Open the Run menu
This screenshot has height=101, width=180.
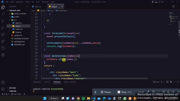38,2
